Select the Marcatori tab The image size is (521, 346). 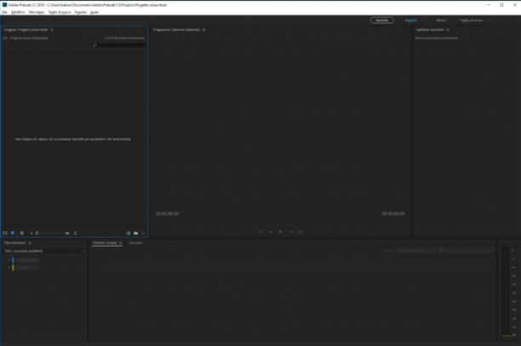tap(135, 243)
